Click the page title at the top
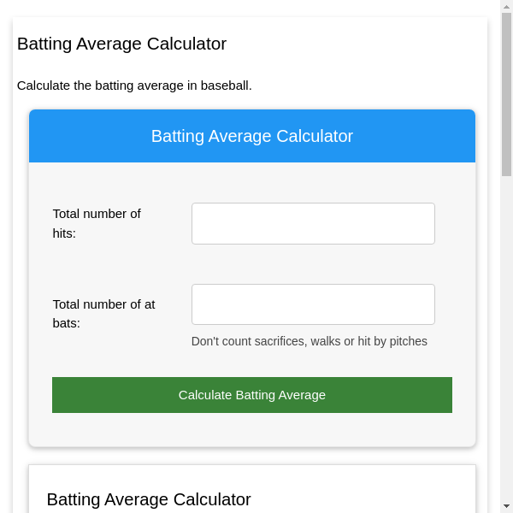Screen dimensions: 513x513 [x=121, y=44]
